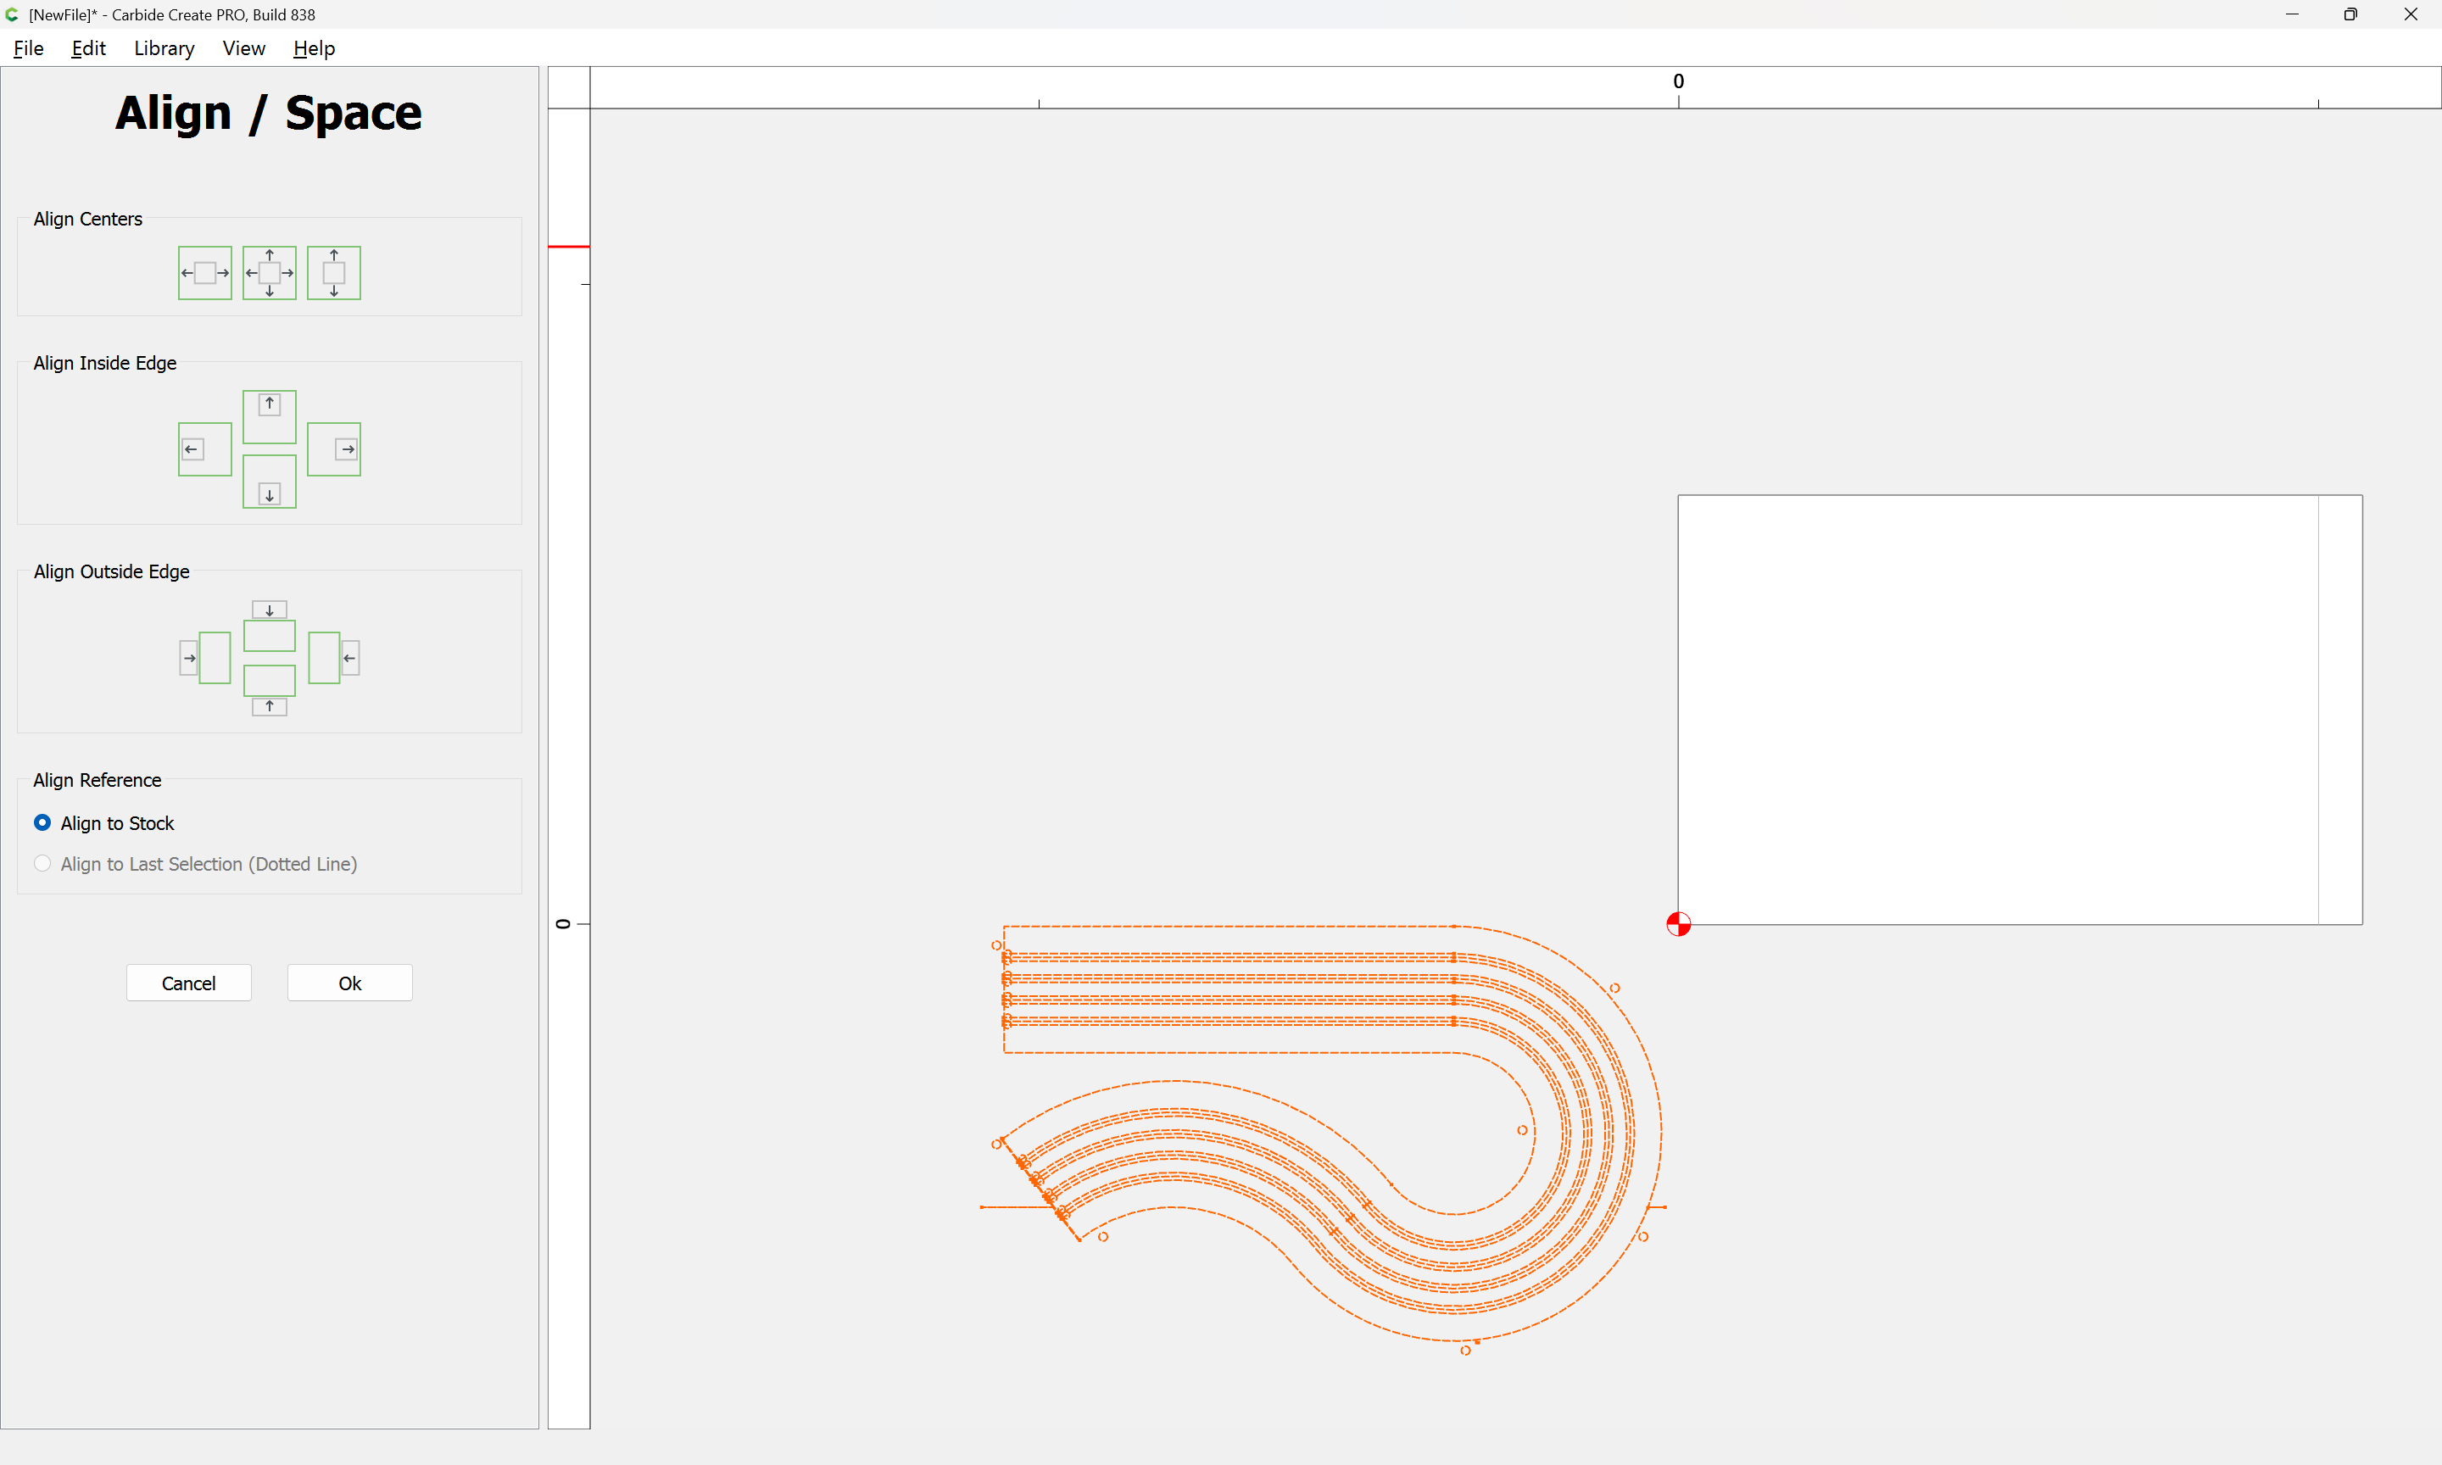Click the red origin marker on canvas
2442x1465 pixels.
1678,924
